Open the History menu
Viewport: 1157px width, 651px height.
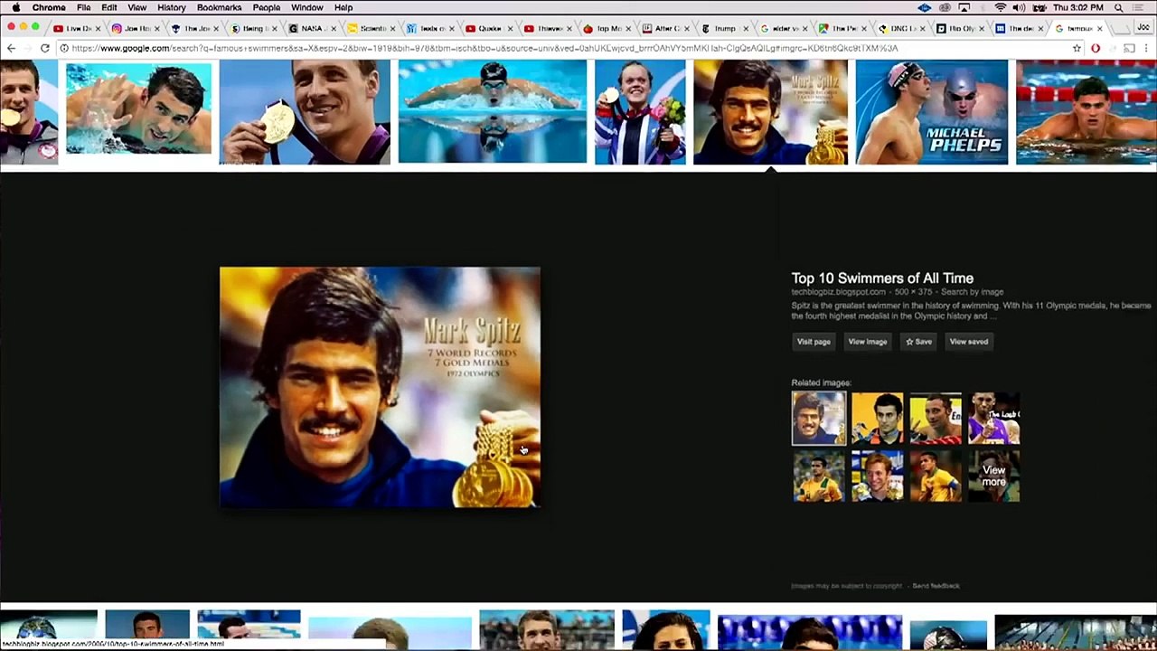pos(171,7)
